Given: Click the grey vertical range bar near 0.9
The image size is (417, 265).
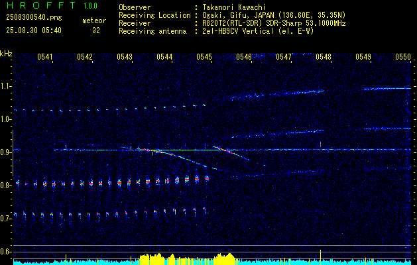Looking at the screenshot, I should [x=13, y=153].
